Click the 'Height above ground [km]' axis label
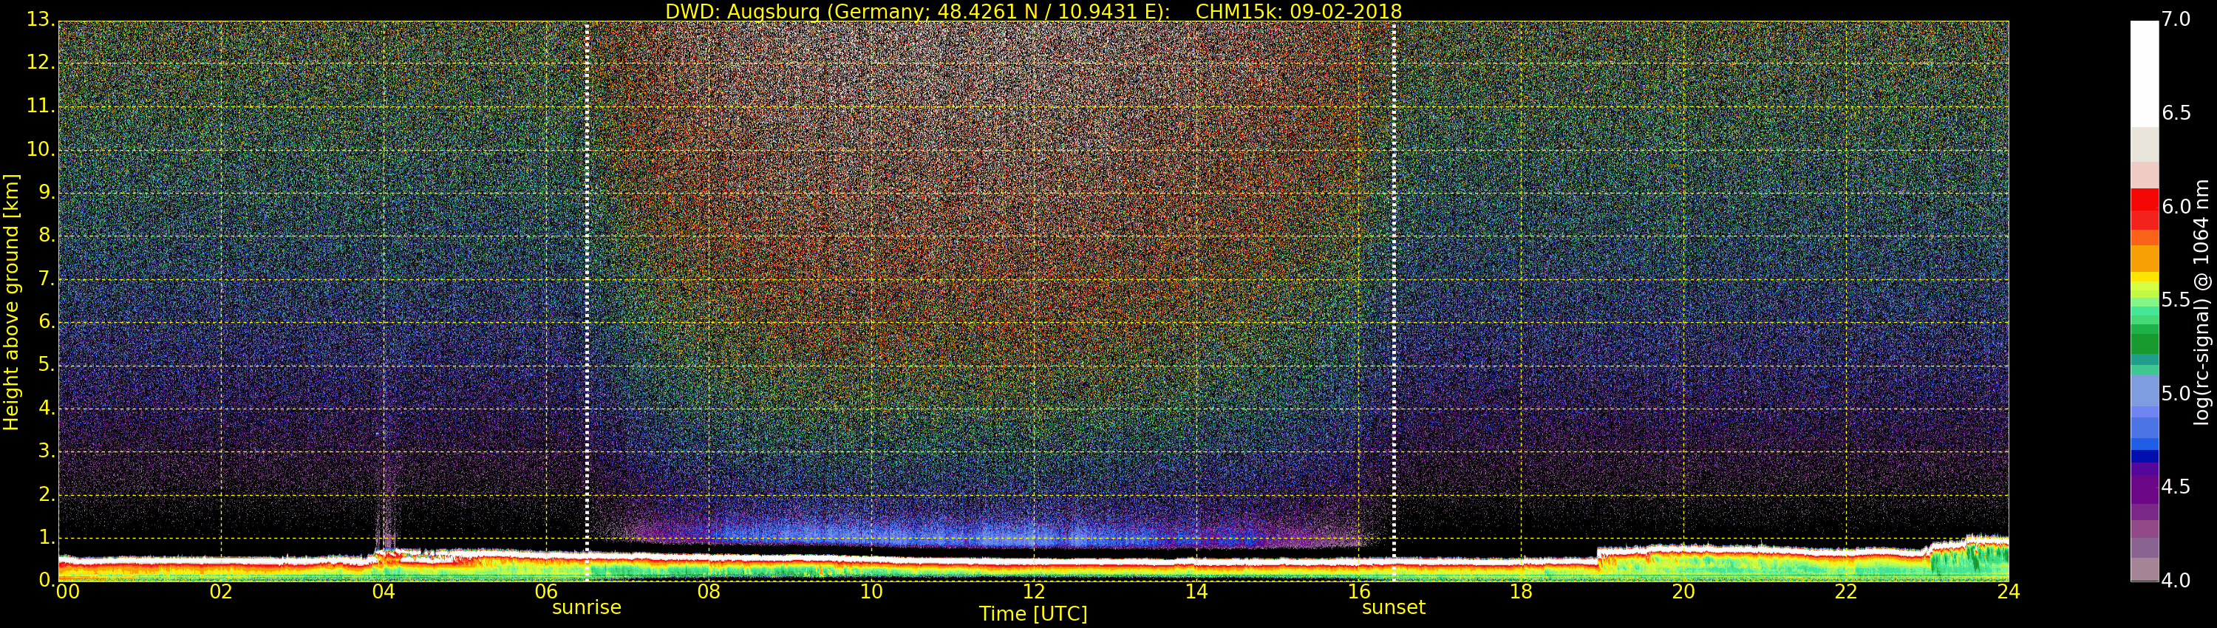The width and height of the screenshot is (2217, 628). click(11, 301)
